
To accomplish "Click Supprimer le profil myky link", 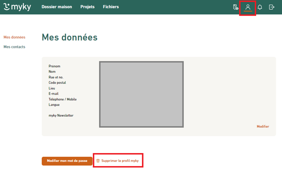I will click(120, 161).
